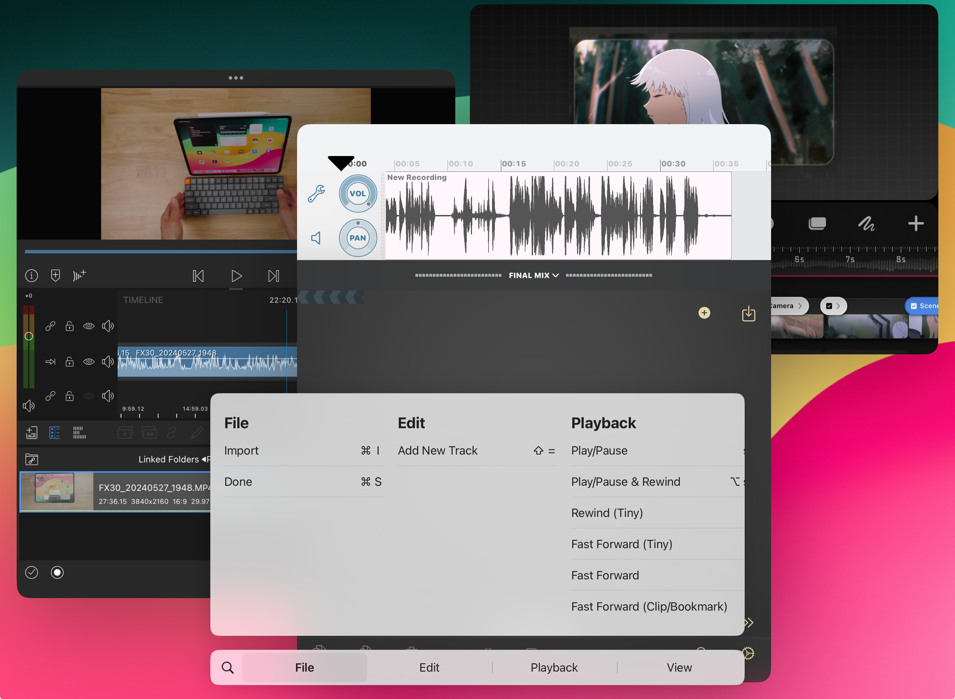Expand Linked Folders arrow
The image size is (955, 699).
204,459
